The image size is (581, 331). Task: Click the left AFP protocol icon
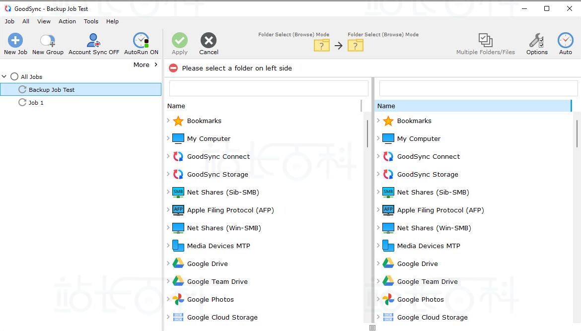[x=178, y=210]
